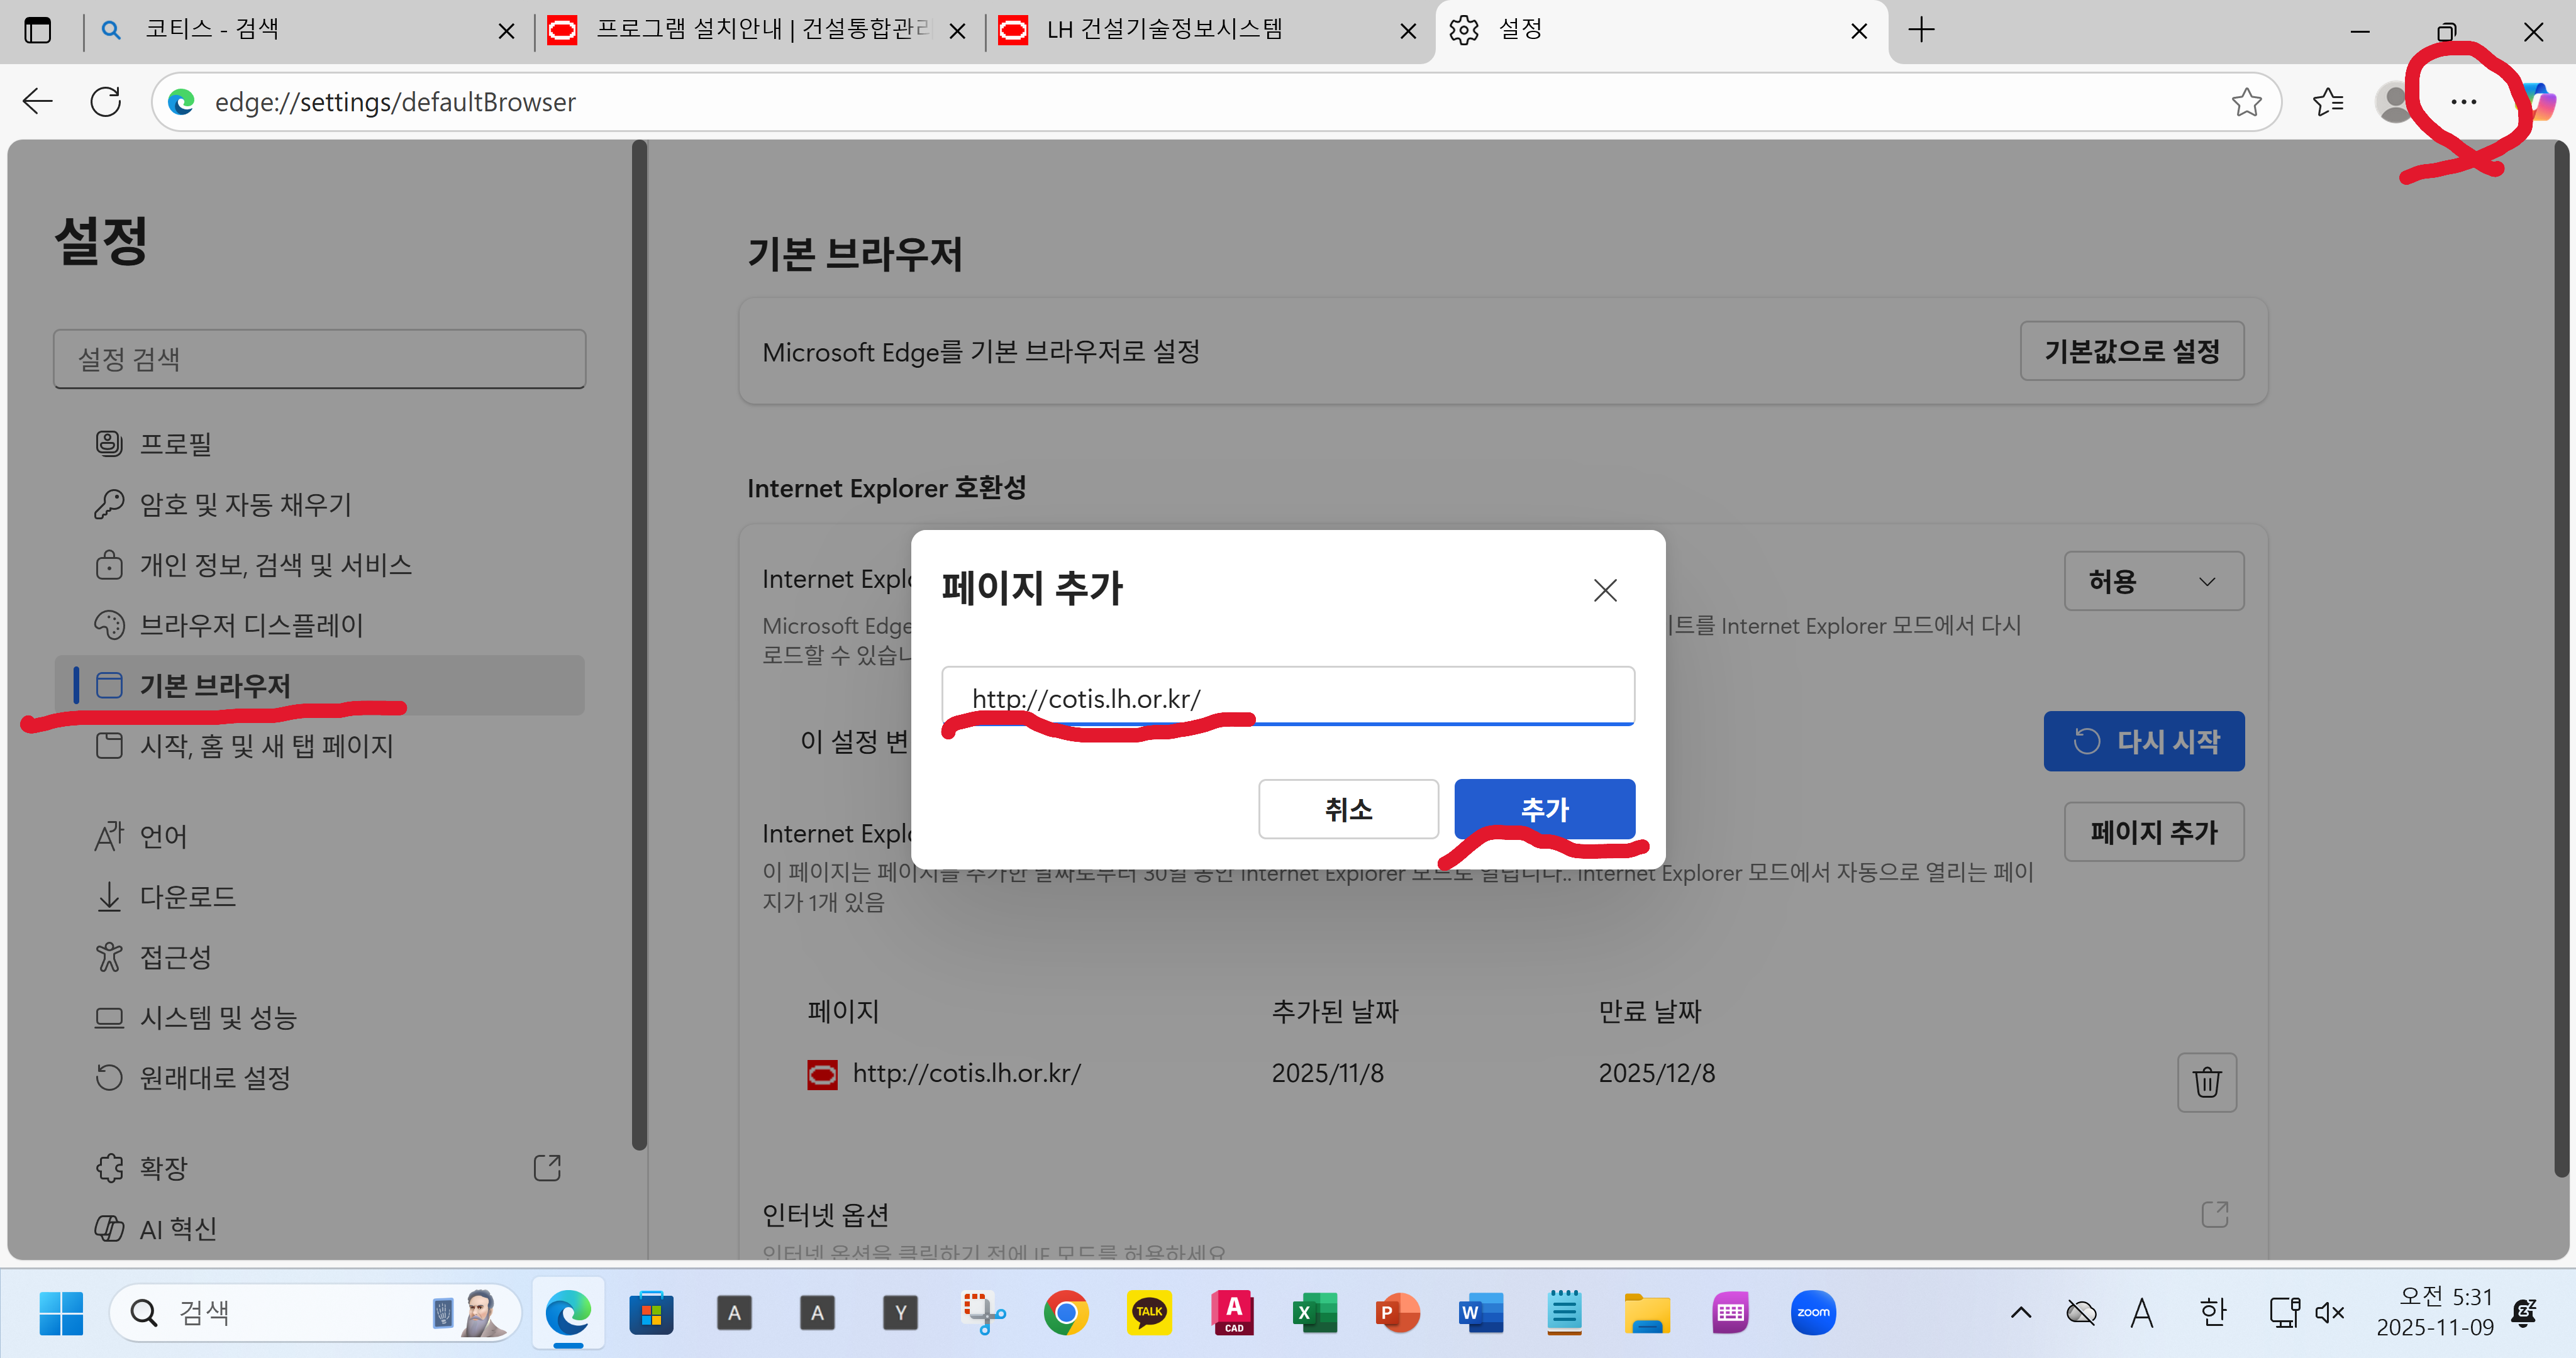
Task: Show hidden system tray icons chevron
Action: pos(2020,1312)
